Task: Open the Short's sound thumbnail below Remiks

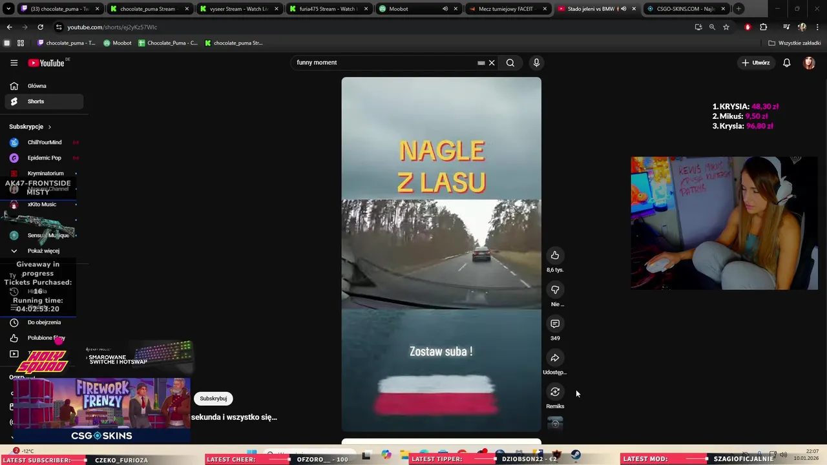Action: 555,423
